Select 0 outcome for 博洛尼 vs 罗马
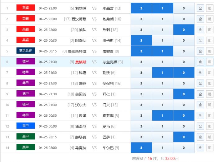Screen dimensions: 214x162 tap(184, 126)
